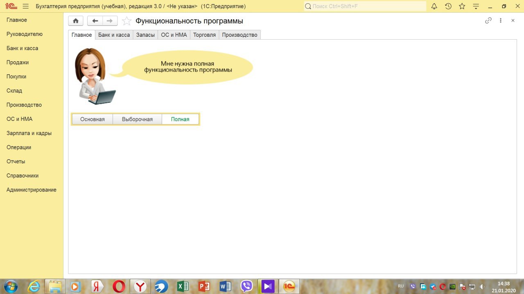Image resolution: width=524 pixels, height=294 pixels.
Task: Close the Функциональность программы form
Action: coord(513,20)
